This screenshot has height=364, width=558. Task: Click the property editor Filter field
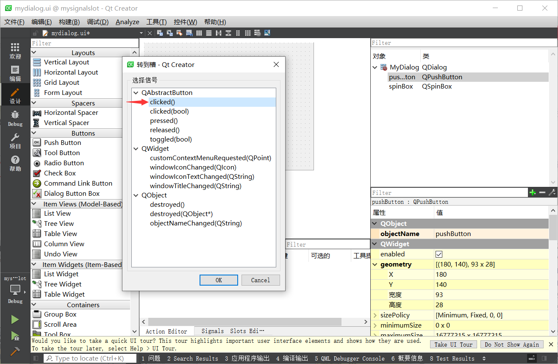click(449, 193)
